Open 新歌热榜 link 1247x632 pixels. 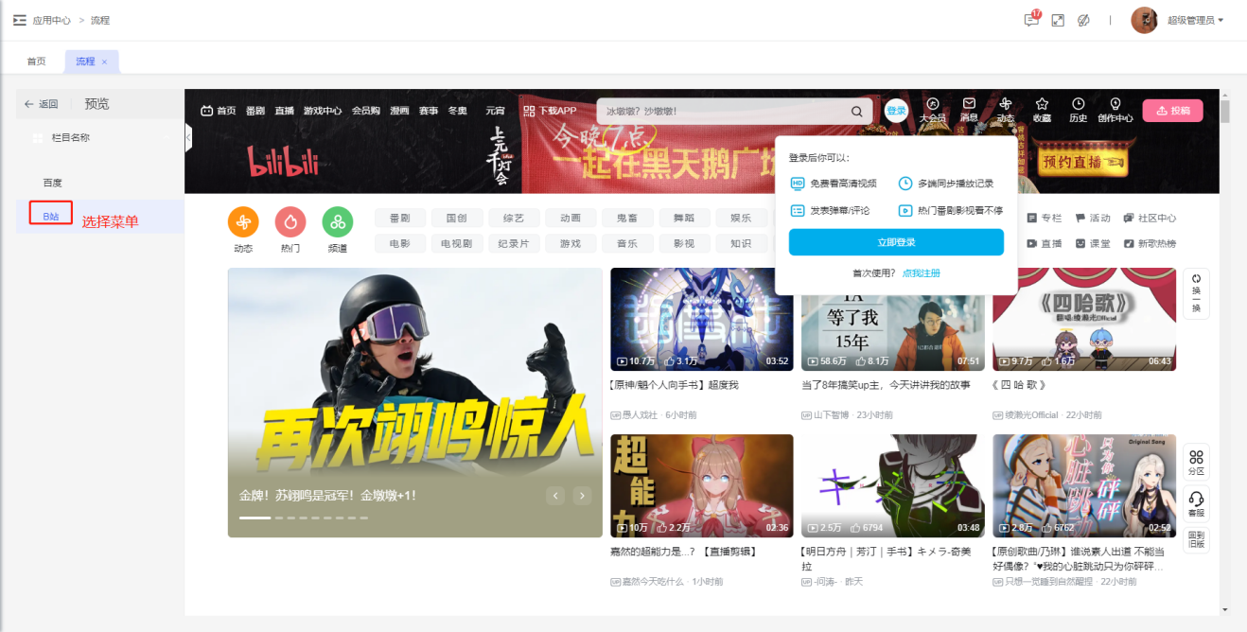(1150, 243)
